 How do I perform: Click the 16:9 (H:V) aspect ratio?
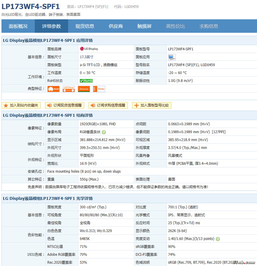[x=88, y=164]
